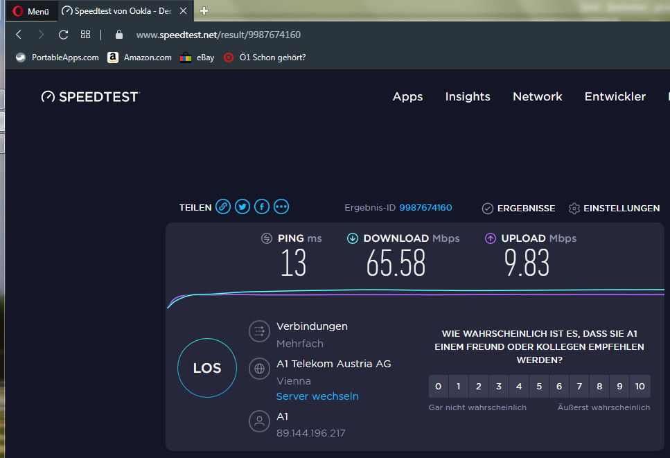Click the padlock security icon
Image resolution: width=670 pixels, height=458 pixels.
tap(119, 35)
